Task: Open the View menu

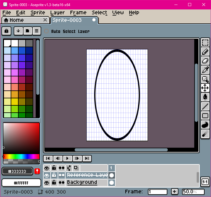Action: (118, 12)
